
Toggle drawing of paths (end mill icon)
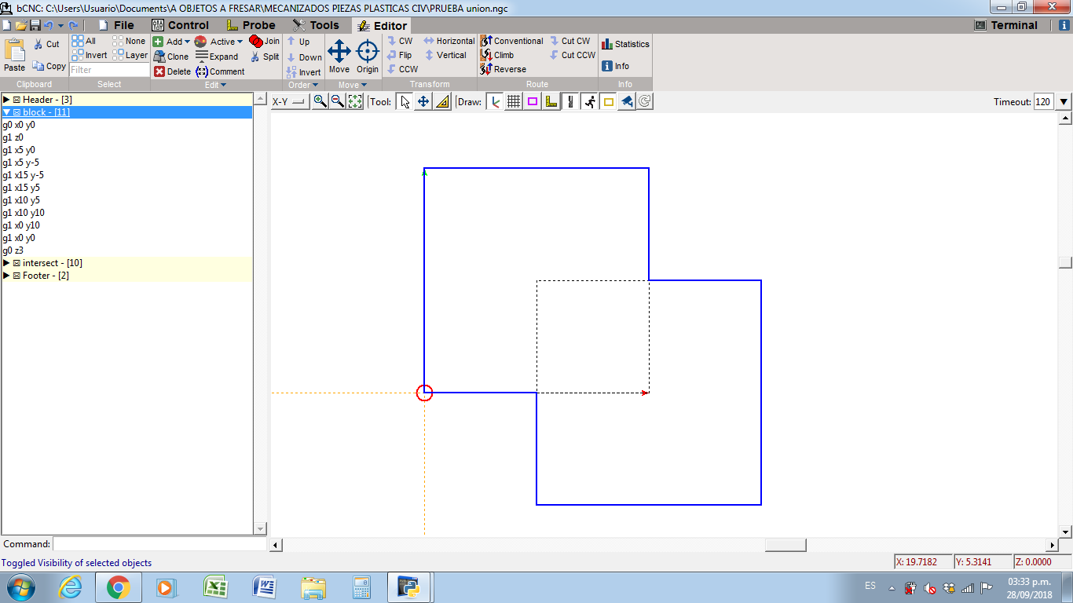coord(570,101)
